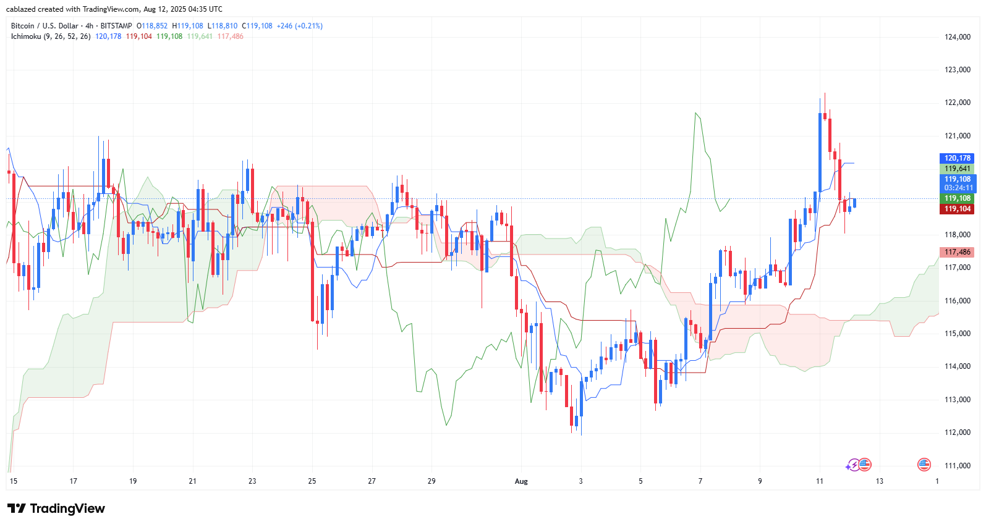Select the BITSTAMP exchange label
The width and height of the screenshot is (986, 527).
pyautogui.click(x=116, y=26)
